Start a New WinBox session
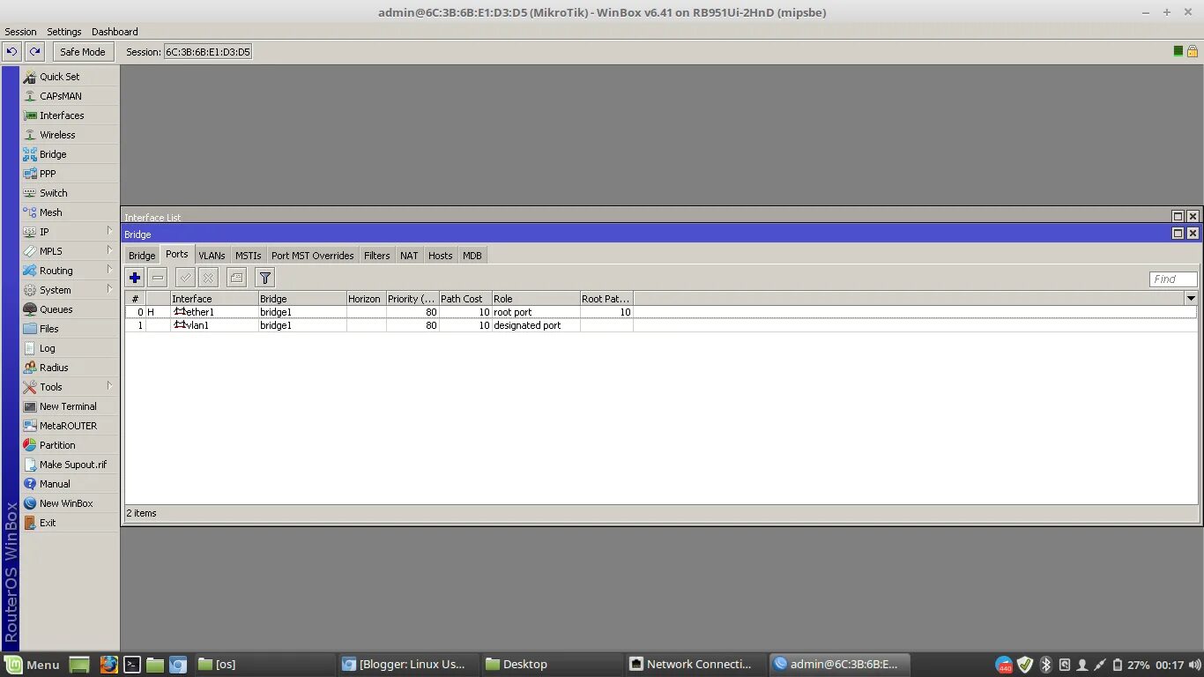 click(x=70, y=503)
